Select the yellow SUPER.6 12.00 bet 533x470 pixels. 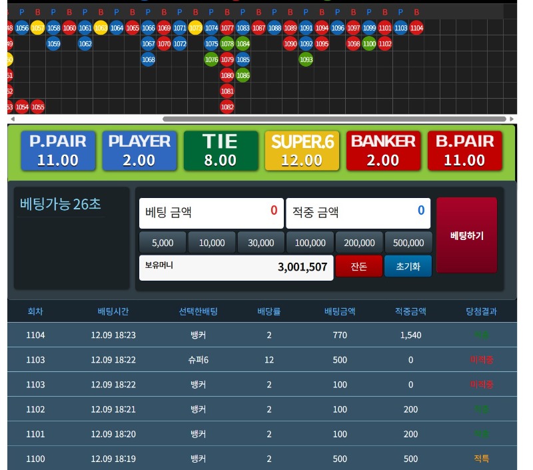(x=302, y=150)
